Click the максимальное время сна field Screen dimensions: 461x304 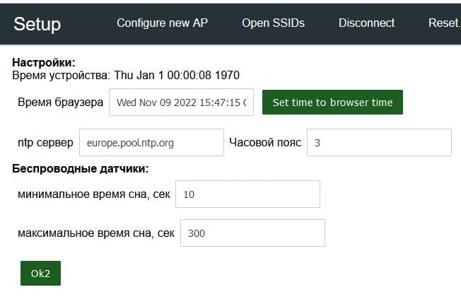click(252, 233)
